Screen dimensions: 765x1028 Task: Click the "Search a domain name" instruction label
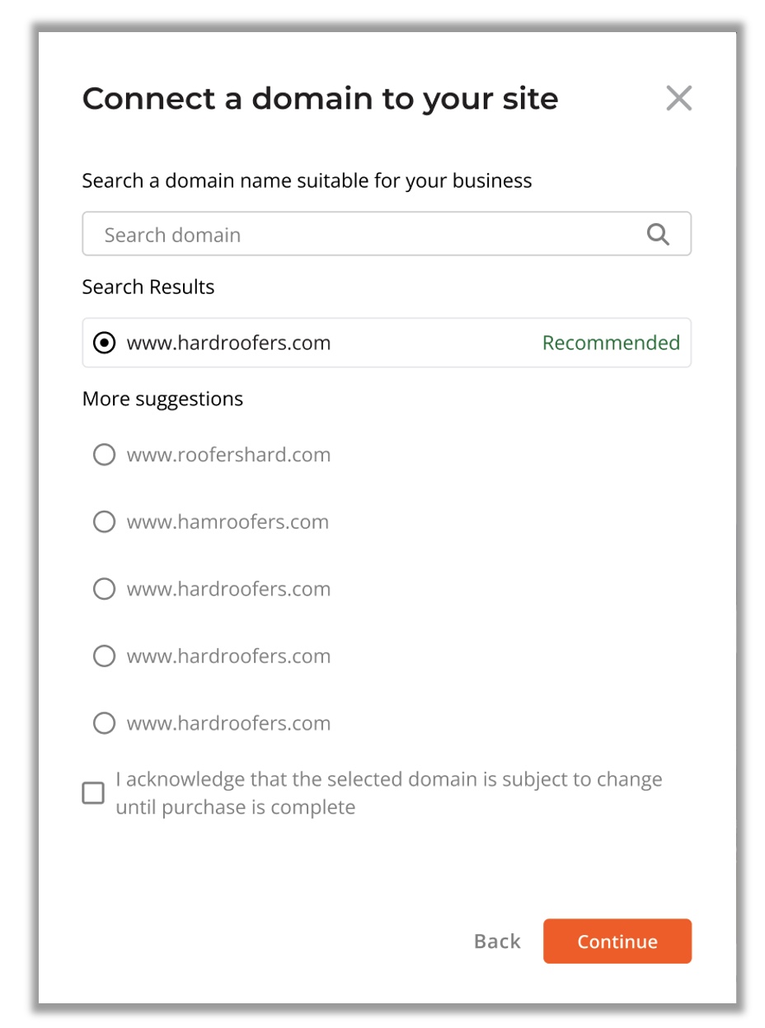tap(307, 180)
